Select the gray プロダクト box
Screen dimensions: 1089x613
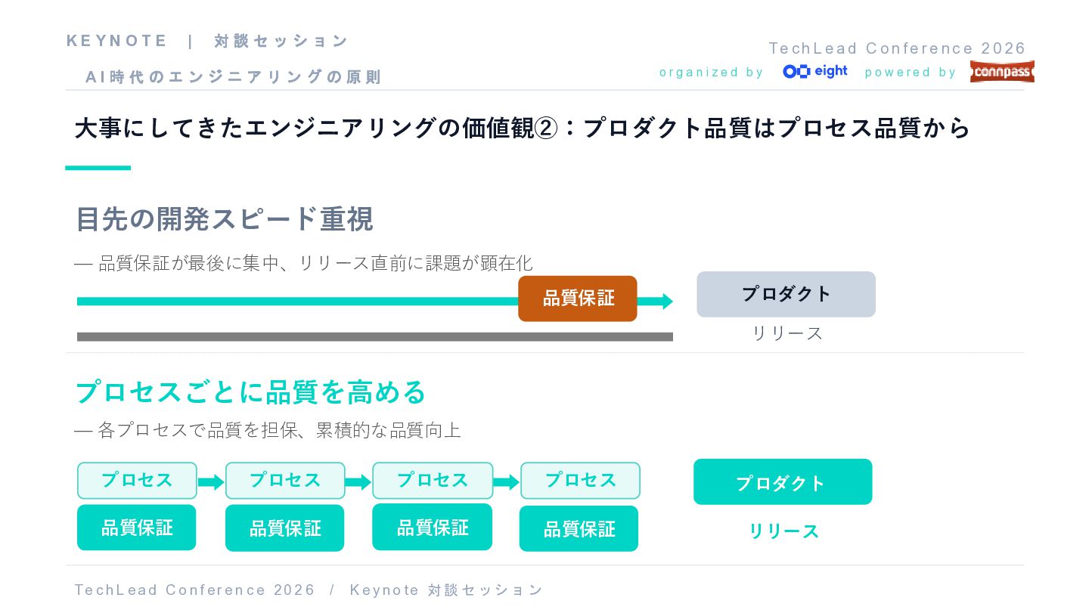[786, 294]
